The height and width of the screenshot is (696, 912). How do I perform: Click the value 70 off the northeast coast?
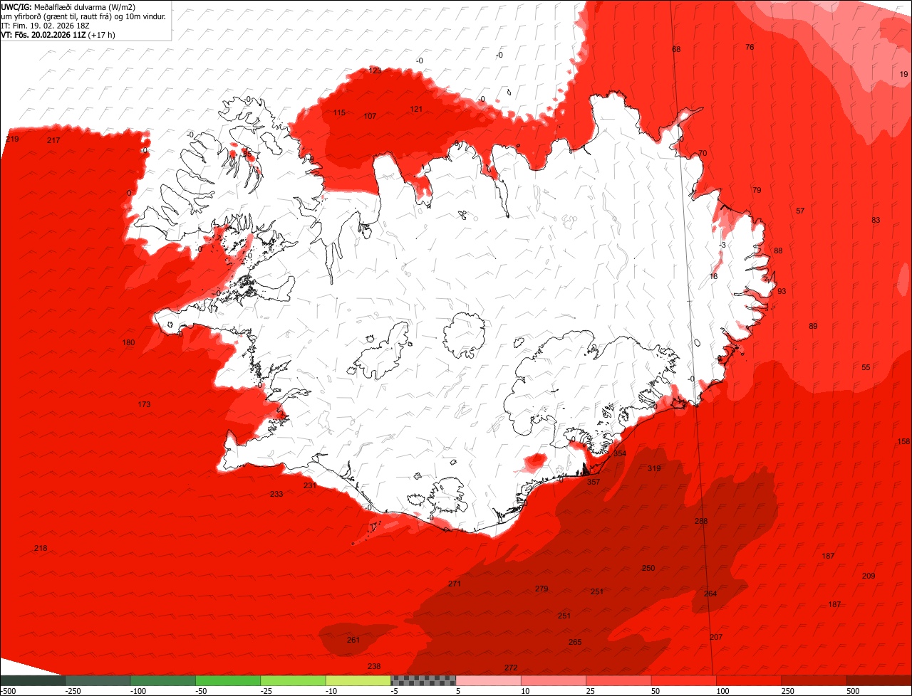(703, 154)
